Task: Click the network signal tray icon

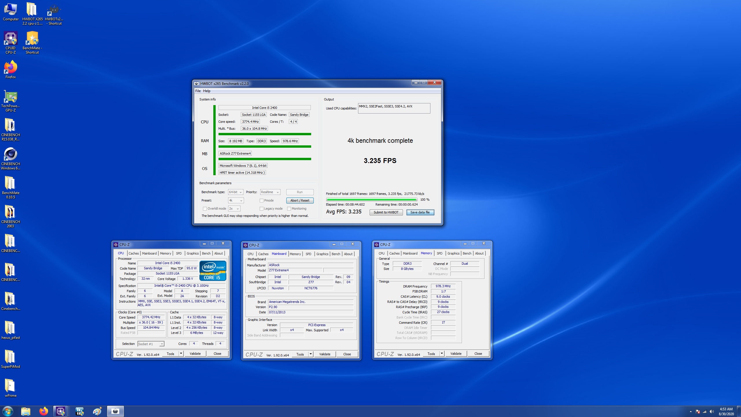Action: pyautogui.click(x=705, y=411)
